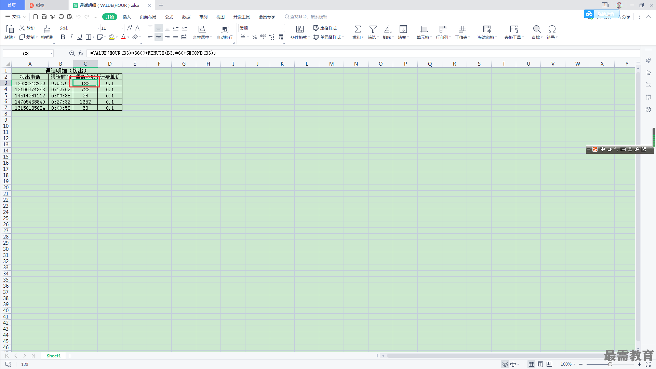The width and height of the screenshot is (656, 369).
Task: Switch to page layout view icon
Action: (540, 364)
